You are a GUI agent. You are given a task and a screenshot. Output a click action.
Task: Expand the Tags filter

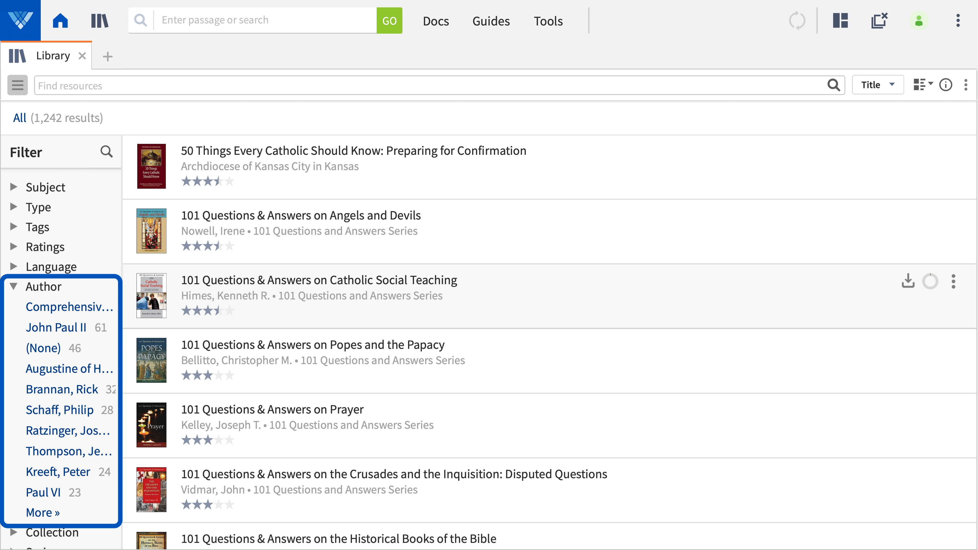click(x=14, y=227)
